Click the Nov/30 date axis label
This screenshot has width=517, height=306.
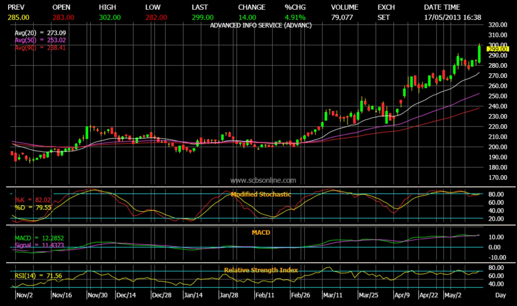98,295
